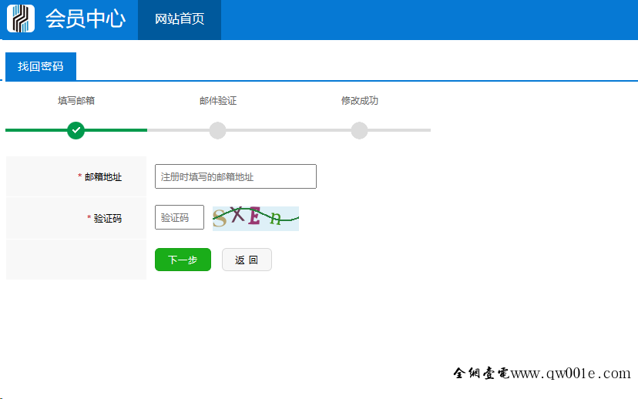Focus the 邮箱地址 input field
Viewport: 638px width, 399px height.
coord(235,176)
